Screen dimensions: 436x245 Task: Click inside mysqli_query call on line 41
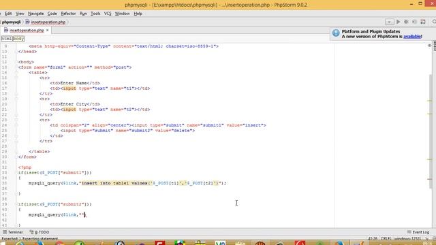point(57,215)
